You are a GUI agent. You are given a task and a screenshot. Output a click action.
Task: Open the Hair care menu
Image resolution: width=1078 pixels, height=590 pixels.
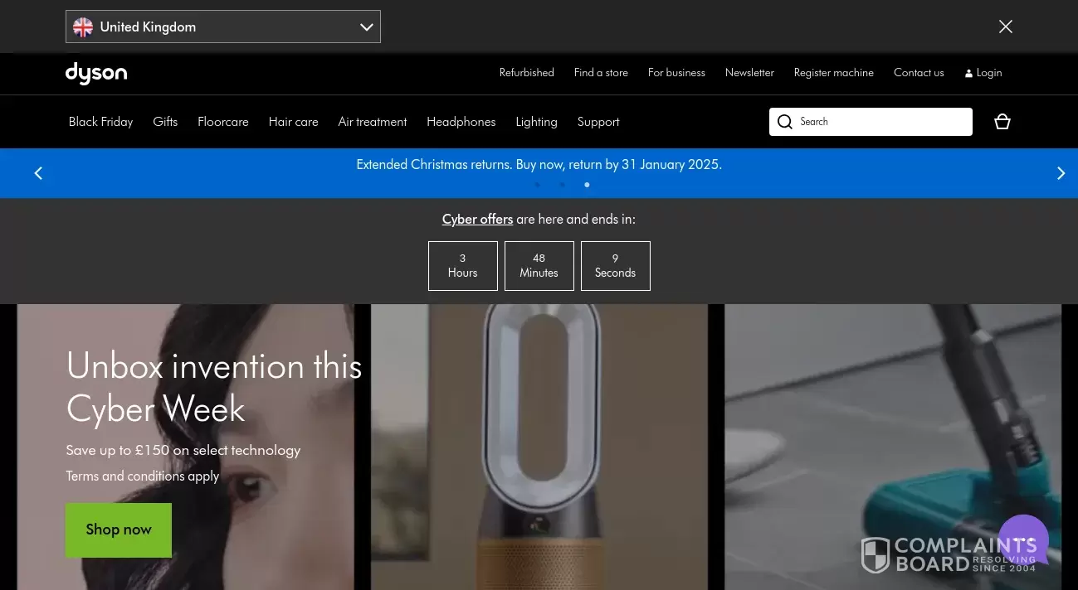tap(293, 122)
